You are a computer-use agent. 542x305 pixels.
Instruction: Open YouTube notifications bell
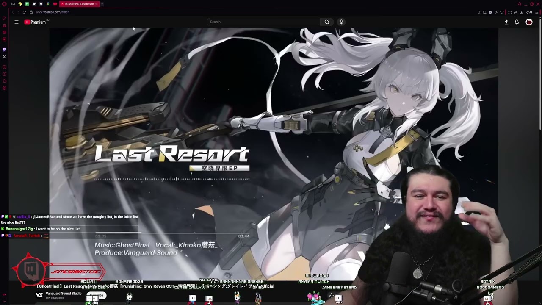coord(517,22)
